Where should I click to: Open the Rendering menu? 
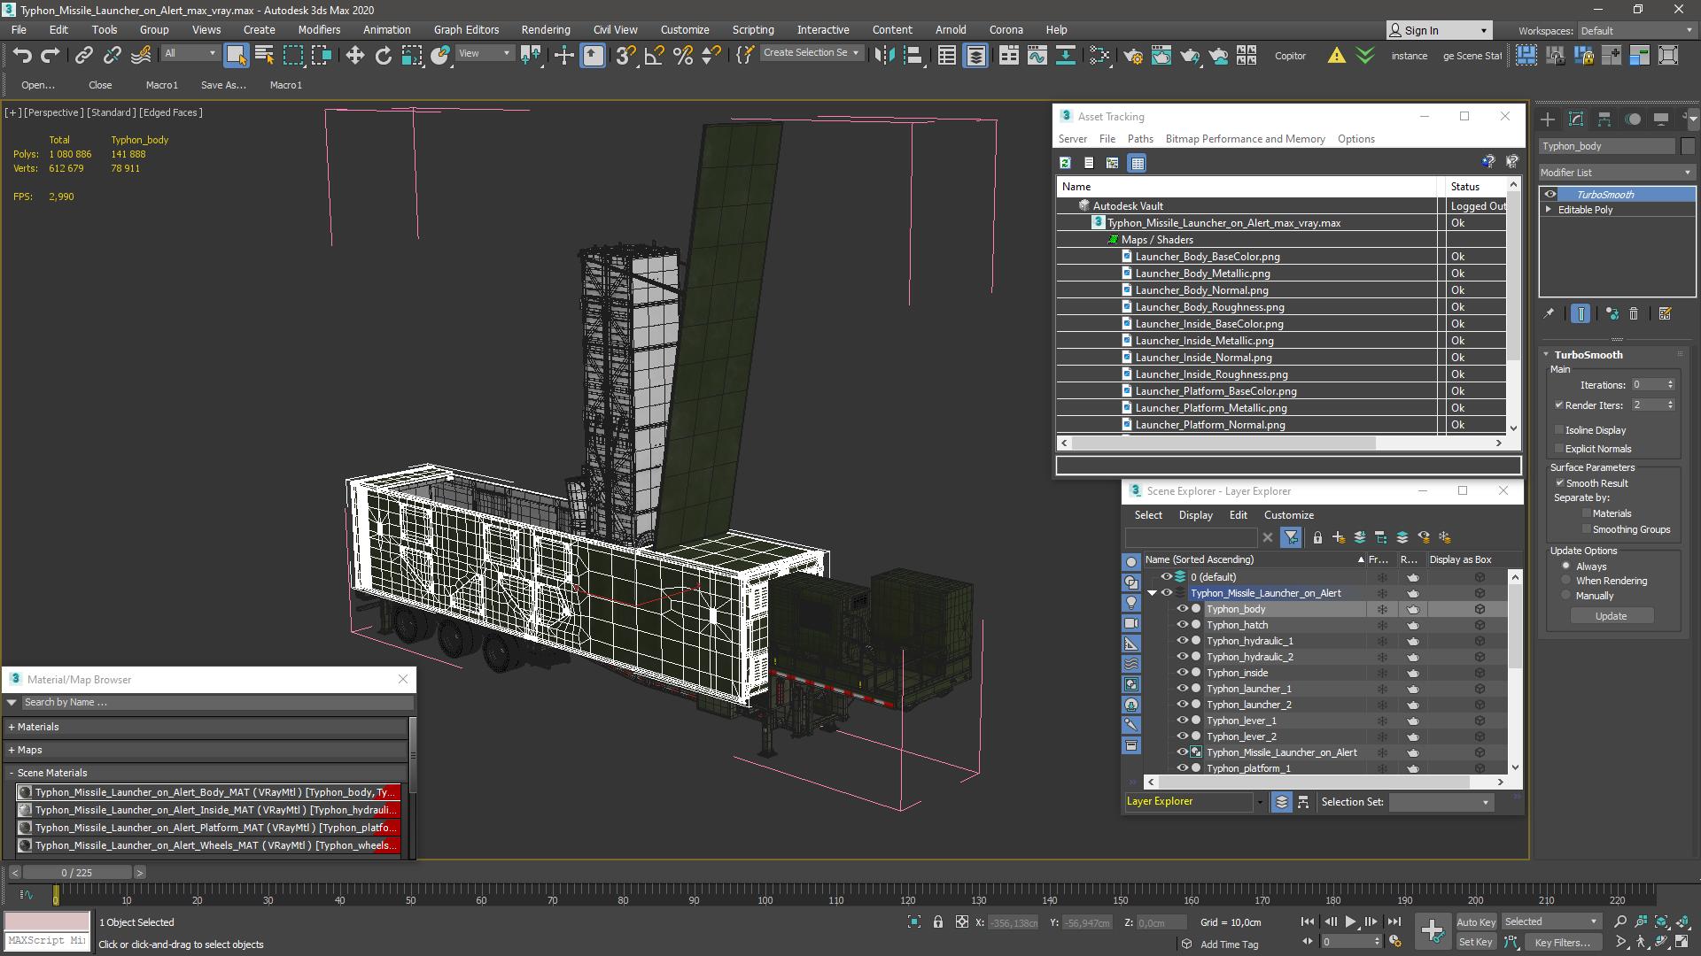click(x=546, y=29)
